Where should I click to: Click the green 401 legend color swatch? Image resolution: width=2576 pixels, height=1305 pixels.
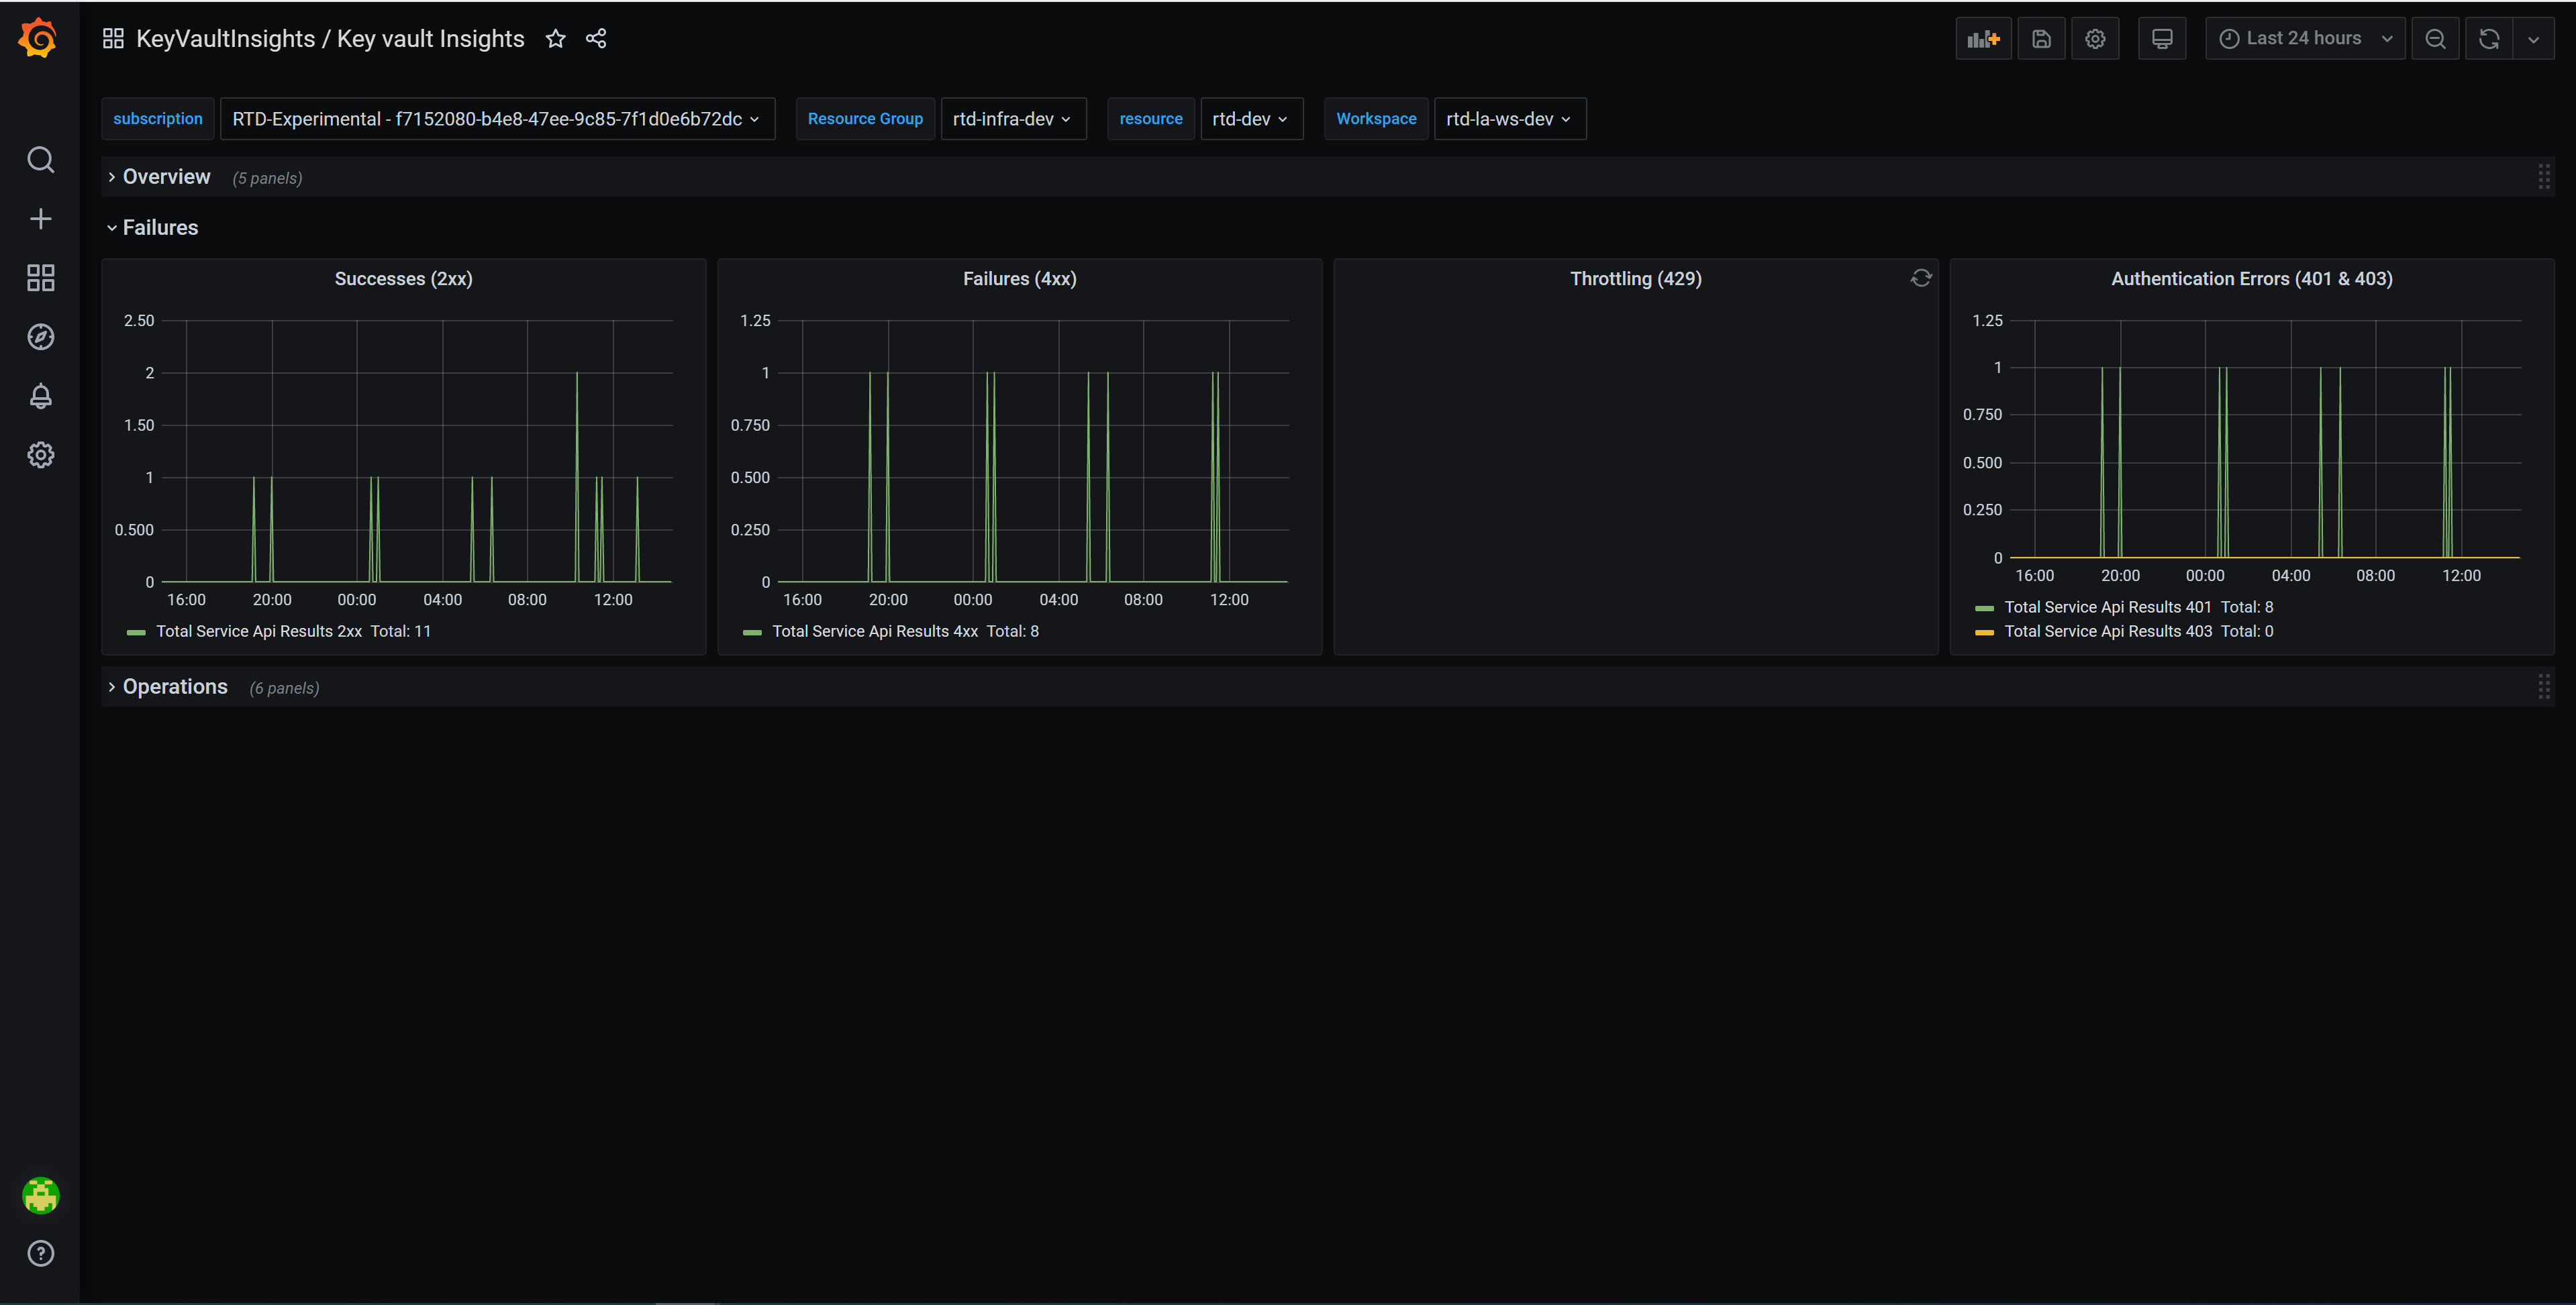point(1984,608)
